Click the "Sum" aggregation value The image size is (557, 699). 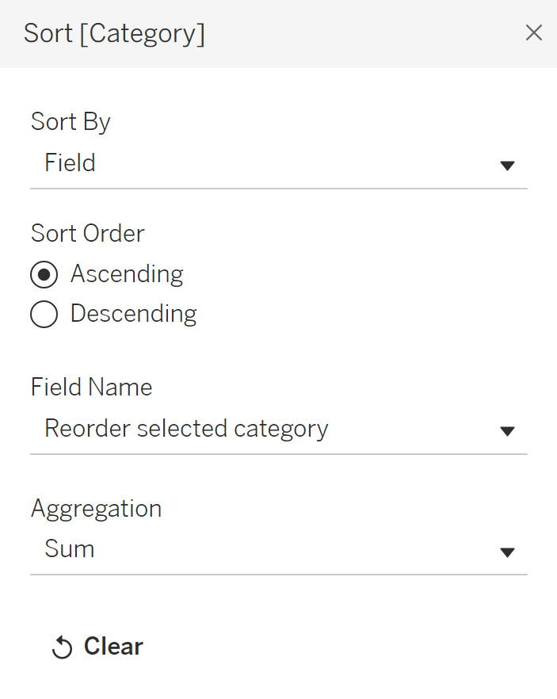pos(70,549)
